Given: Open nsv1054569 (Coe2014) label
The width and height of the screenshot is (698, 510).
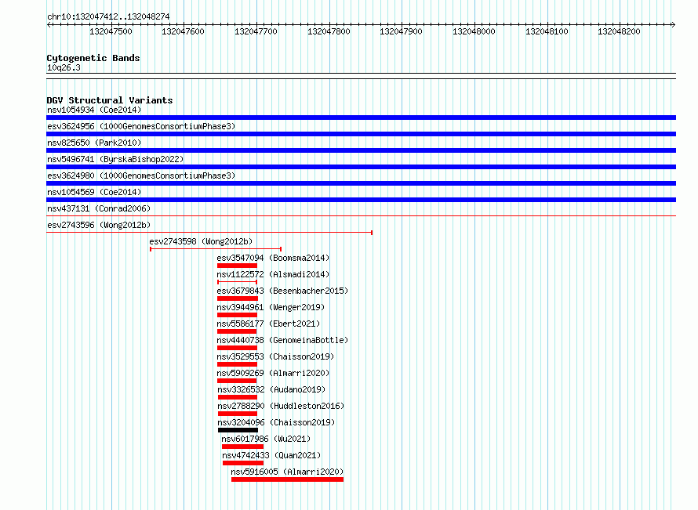Looking at the screenshot, I should pos(94,192).
